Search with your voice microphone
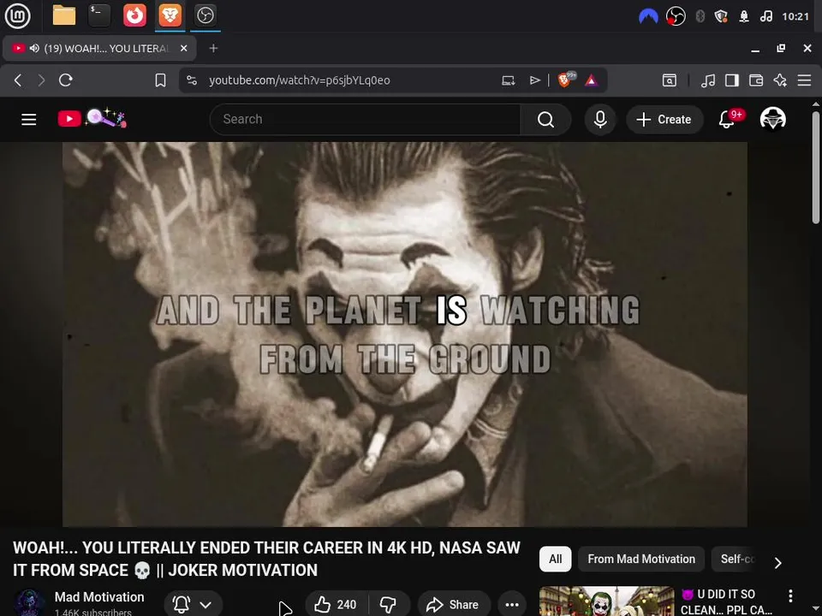This screenshot has height=616, width=822. click(x=600, y=120)
